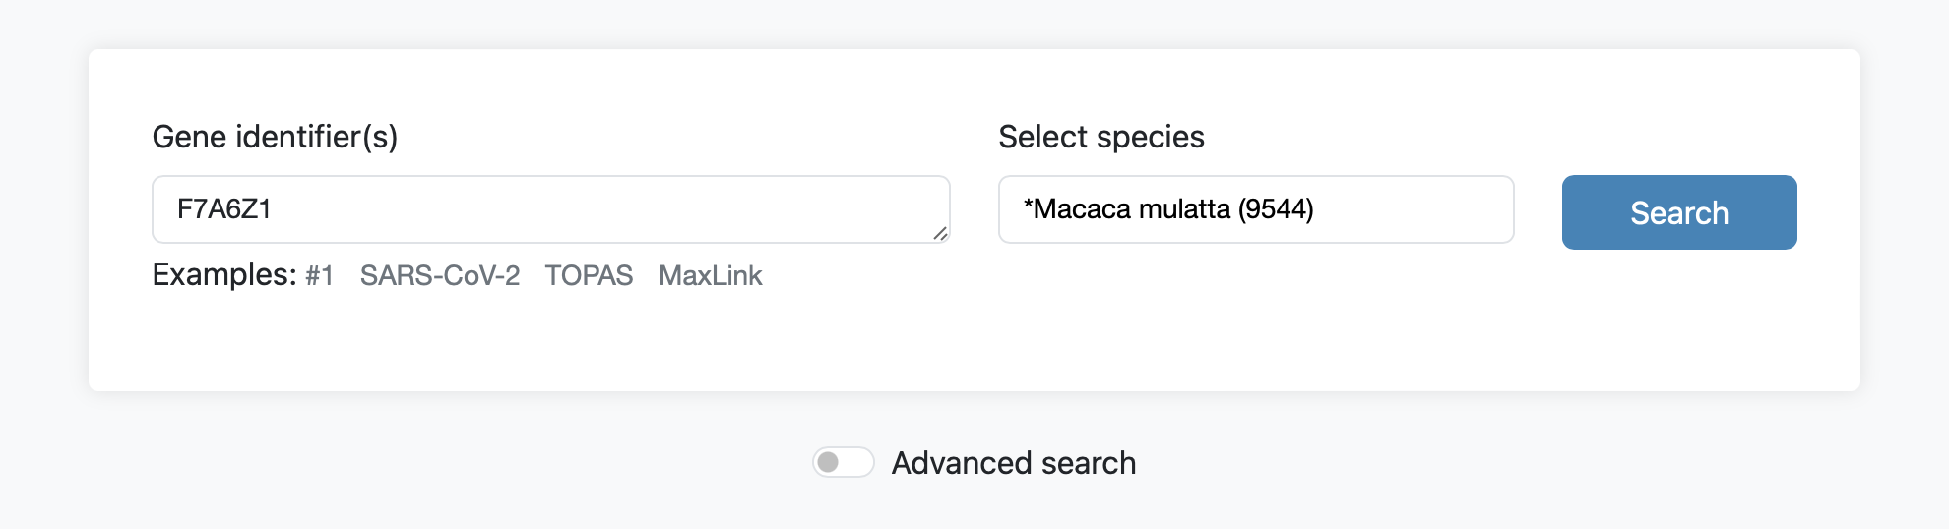Click the Advanced search label text
Viewport: 1949px width, 529px height.
tap(1014, 463)
